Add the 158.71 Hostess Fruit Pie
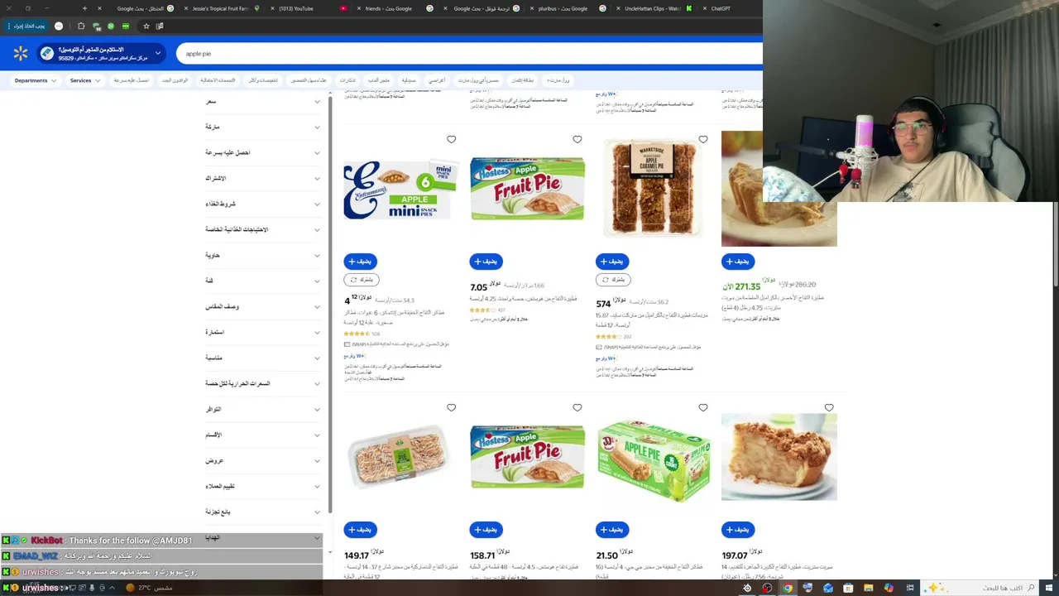This screenshot has width=1059, height=596. pos(486,530)
